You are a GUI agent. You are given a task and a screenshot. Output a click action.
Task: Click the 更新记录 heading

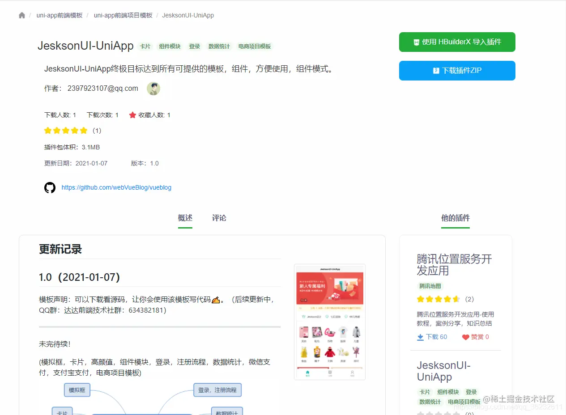[x=60, y=249]
